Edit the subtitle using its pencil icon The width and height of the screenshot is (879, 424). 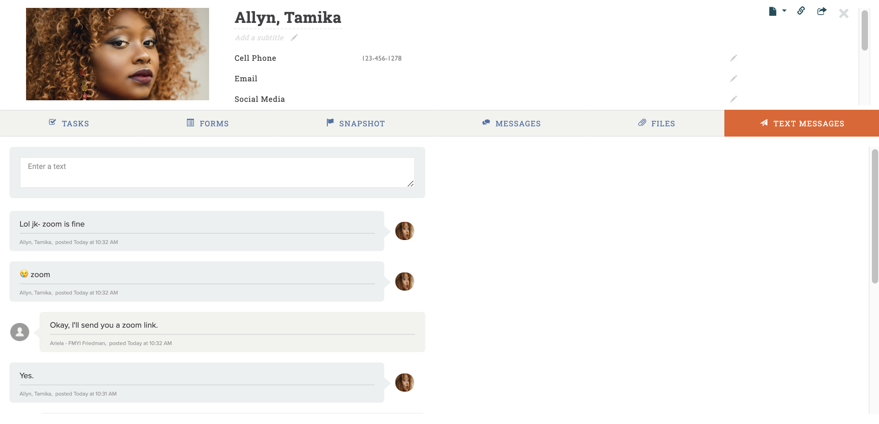(294, 38)
